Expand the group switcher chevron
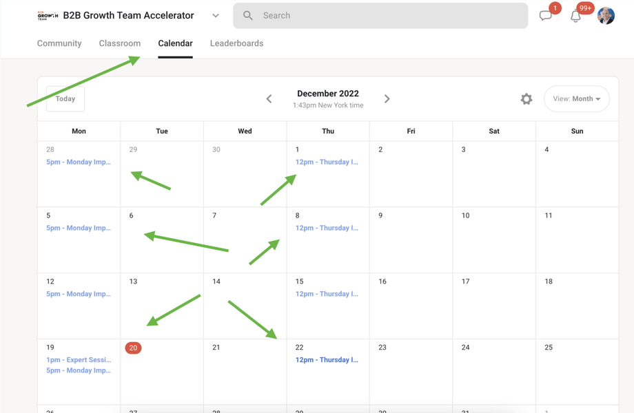The image size is (634, 413). [x=216, y=16]
